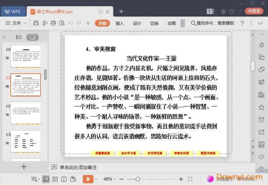Click the archive box icon in right sidebar
This screenshot has height=185, width=268.
(x=261, y=120)
